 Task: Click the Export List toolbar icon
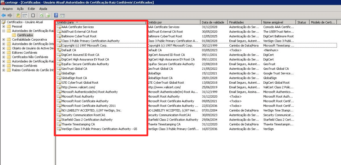tap(48, 15)
